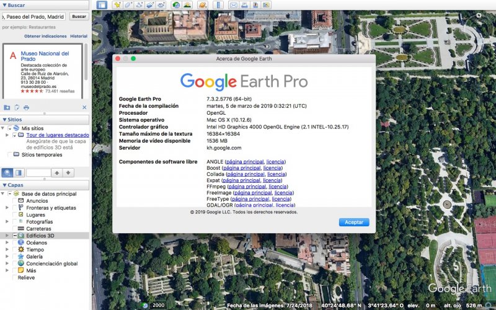
Task: Collapse the Capas panel header
Action: point(4,185)
